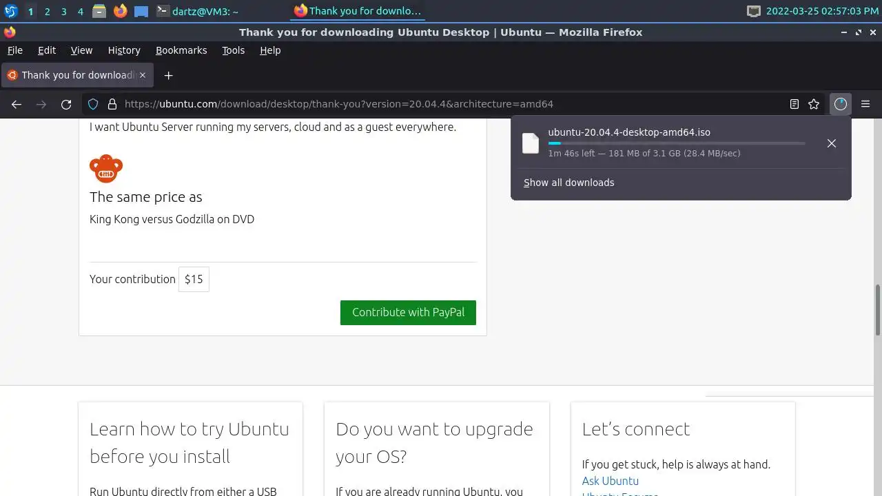Viewport: 882px width, 496px height.
Task: Open the Firefox hamburger application menu
Action: pyautogui.click(x=865, y=104)
